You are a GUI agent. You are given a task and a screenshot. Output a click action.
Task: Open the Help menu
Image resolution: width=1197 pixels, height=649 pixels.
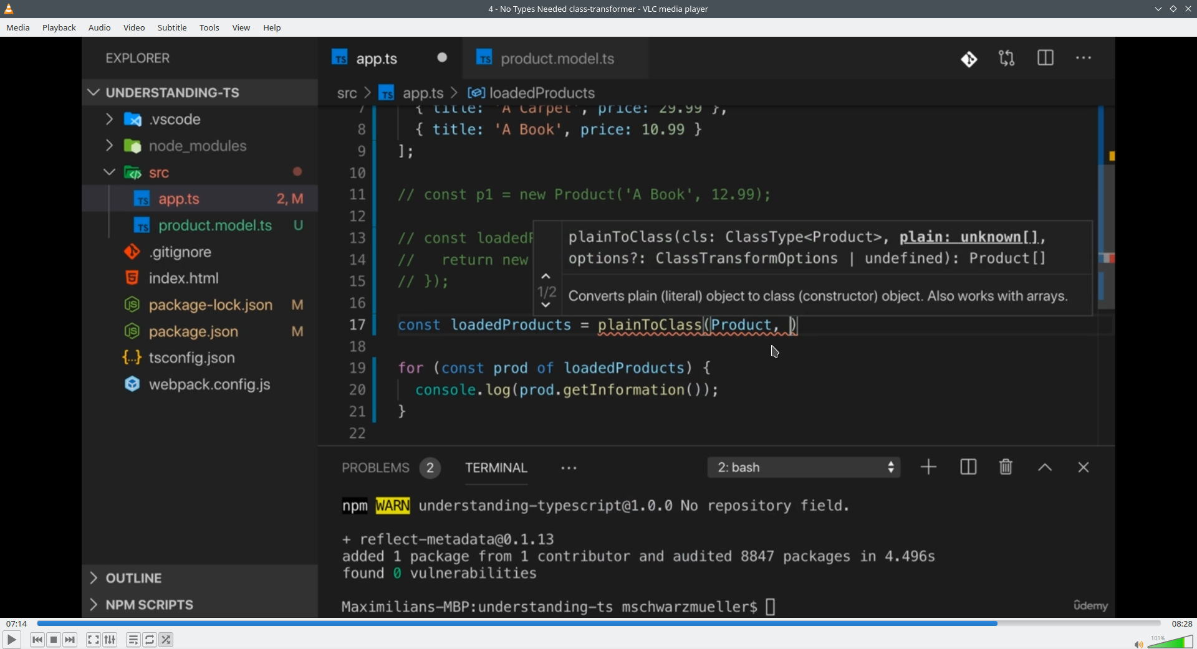pyautogui.click(x=272, y=27)
